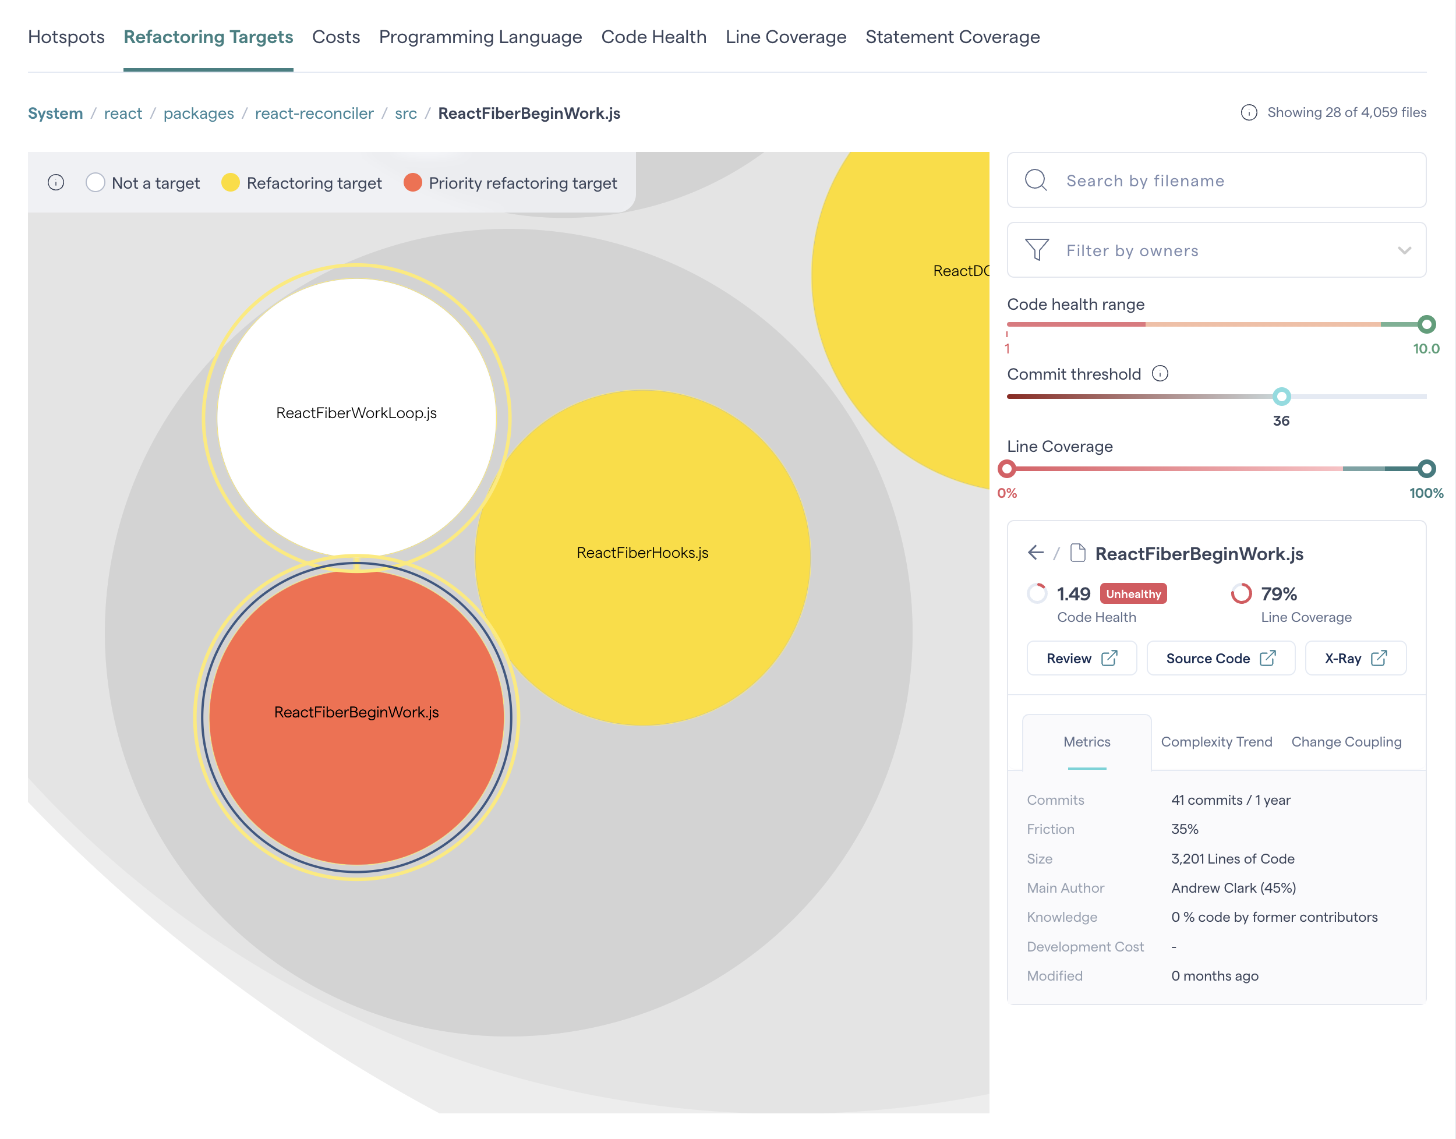Click the external link icon on Source Code
This screenshot has width=1456, height=1139.
1268,658
